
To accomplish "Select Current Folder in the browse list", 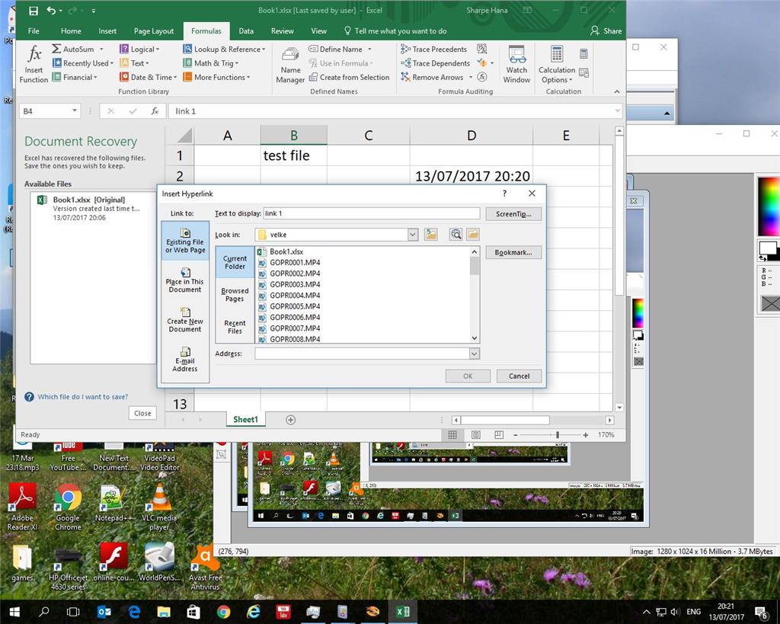I will click(x=235, y=262).
